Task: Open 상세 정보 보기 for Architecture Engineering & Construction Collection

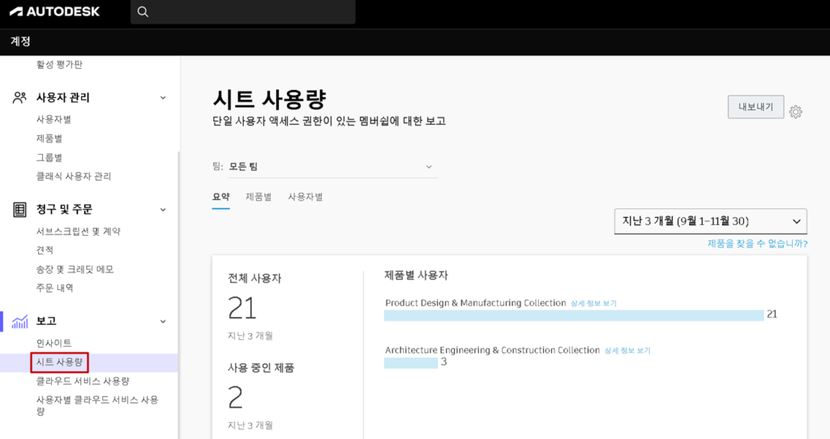Action: pyautogui.click(x=627, y=351)
